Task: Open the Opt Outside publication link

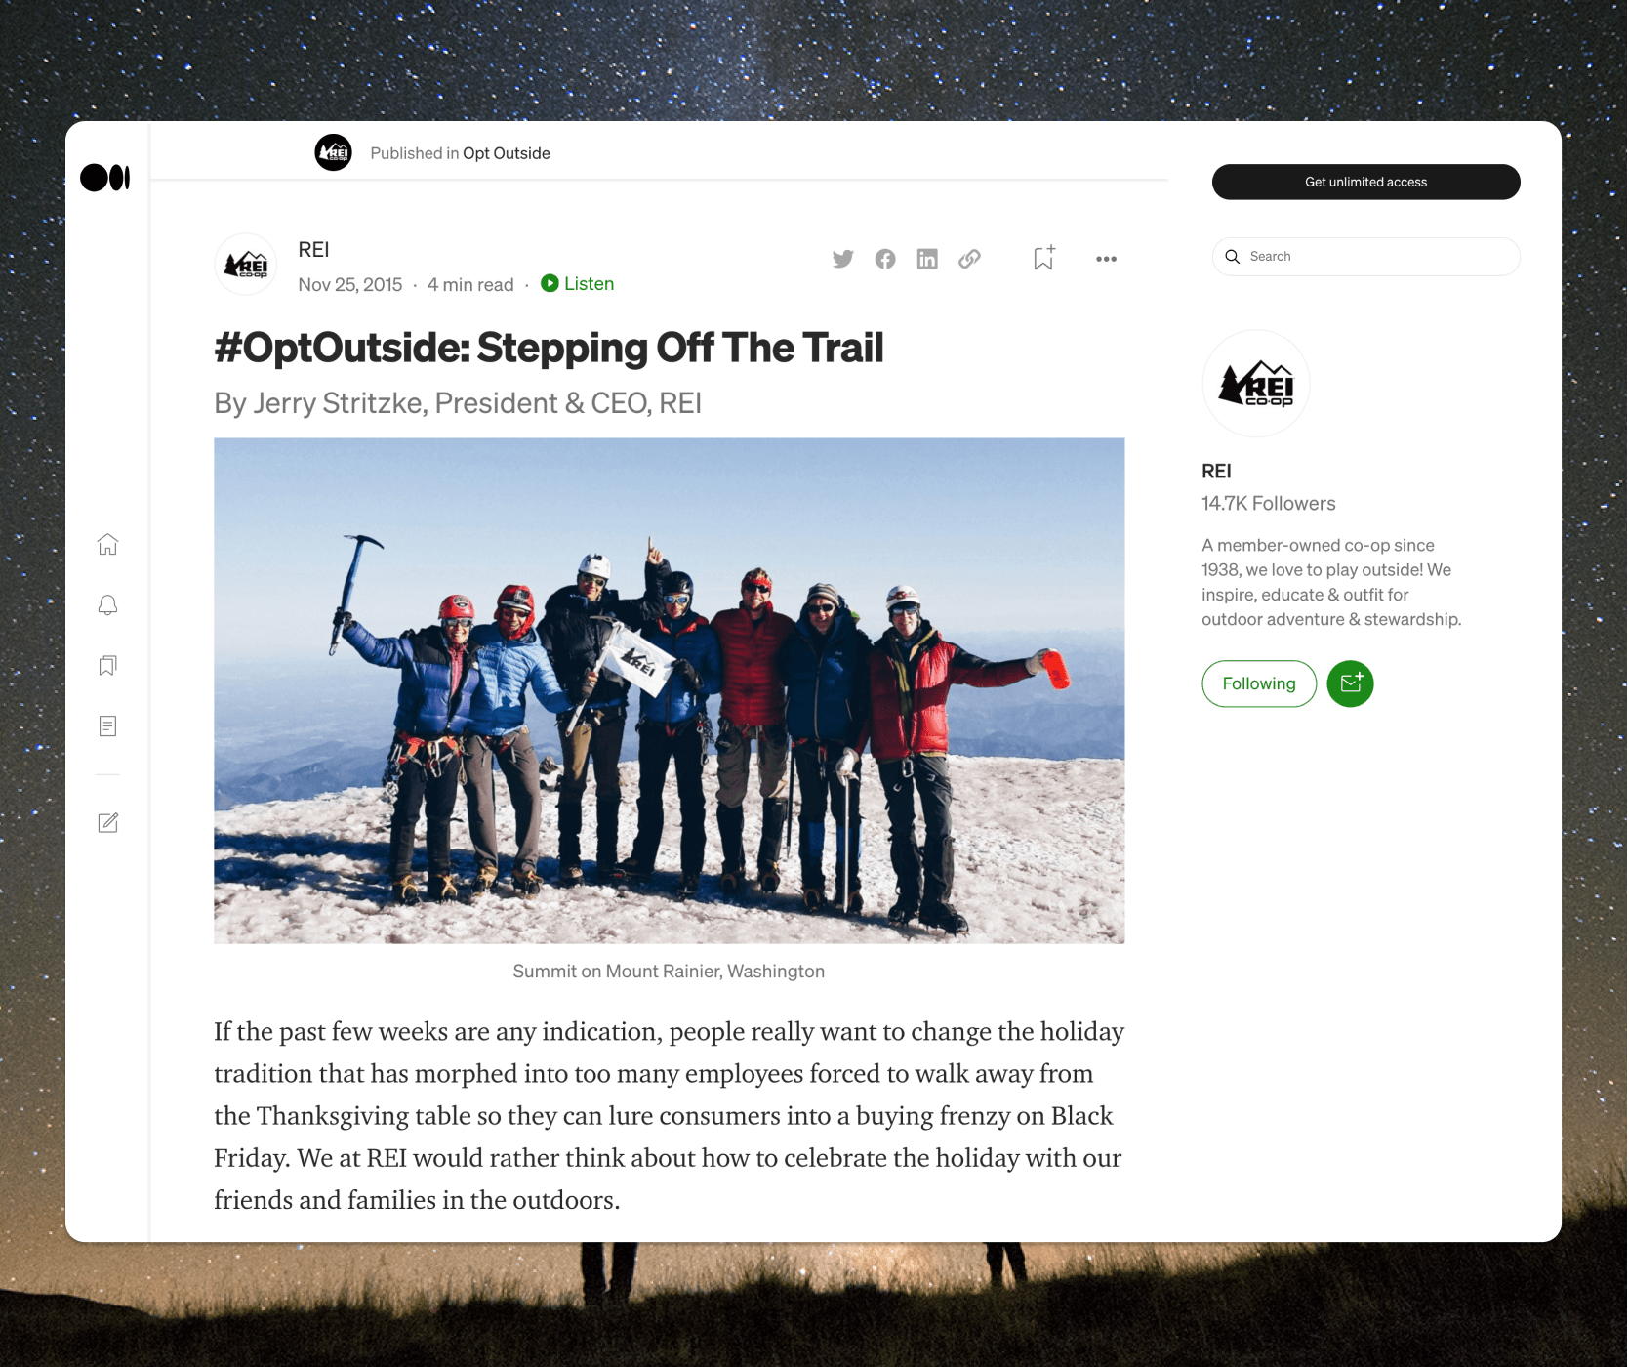Action: (x=507, y=153)
